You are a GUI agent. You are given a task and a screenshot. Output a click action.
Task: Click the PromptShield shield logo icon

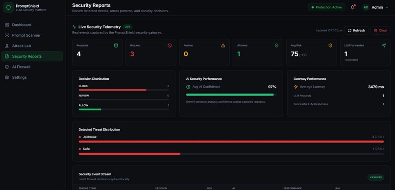8,7
